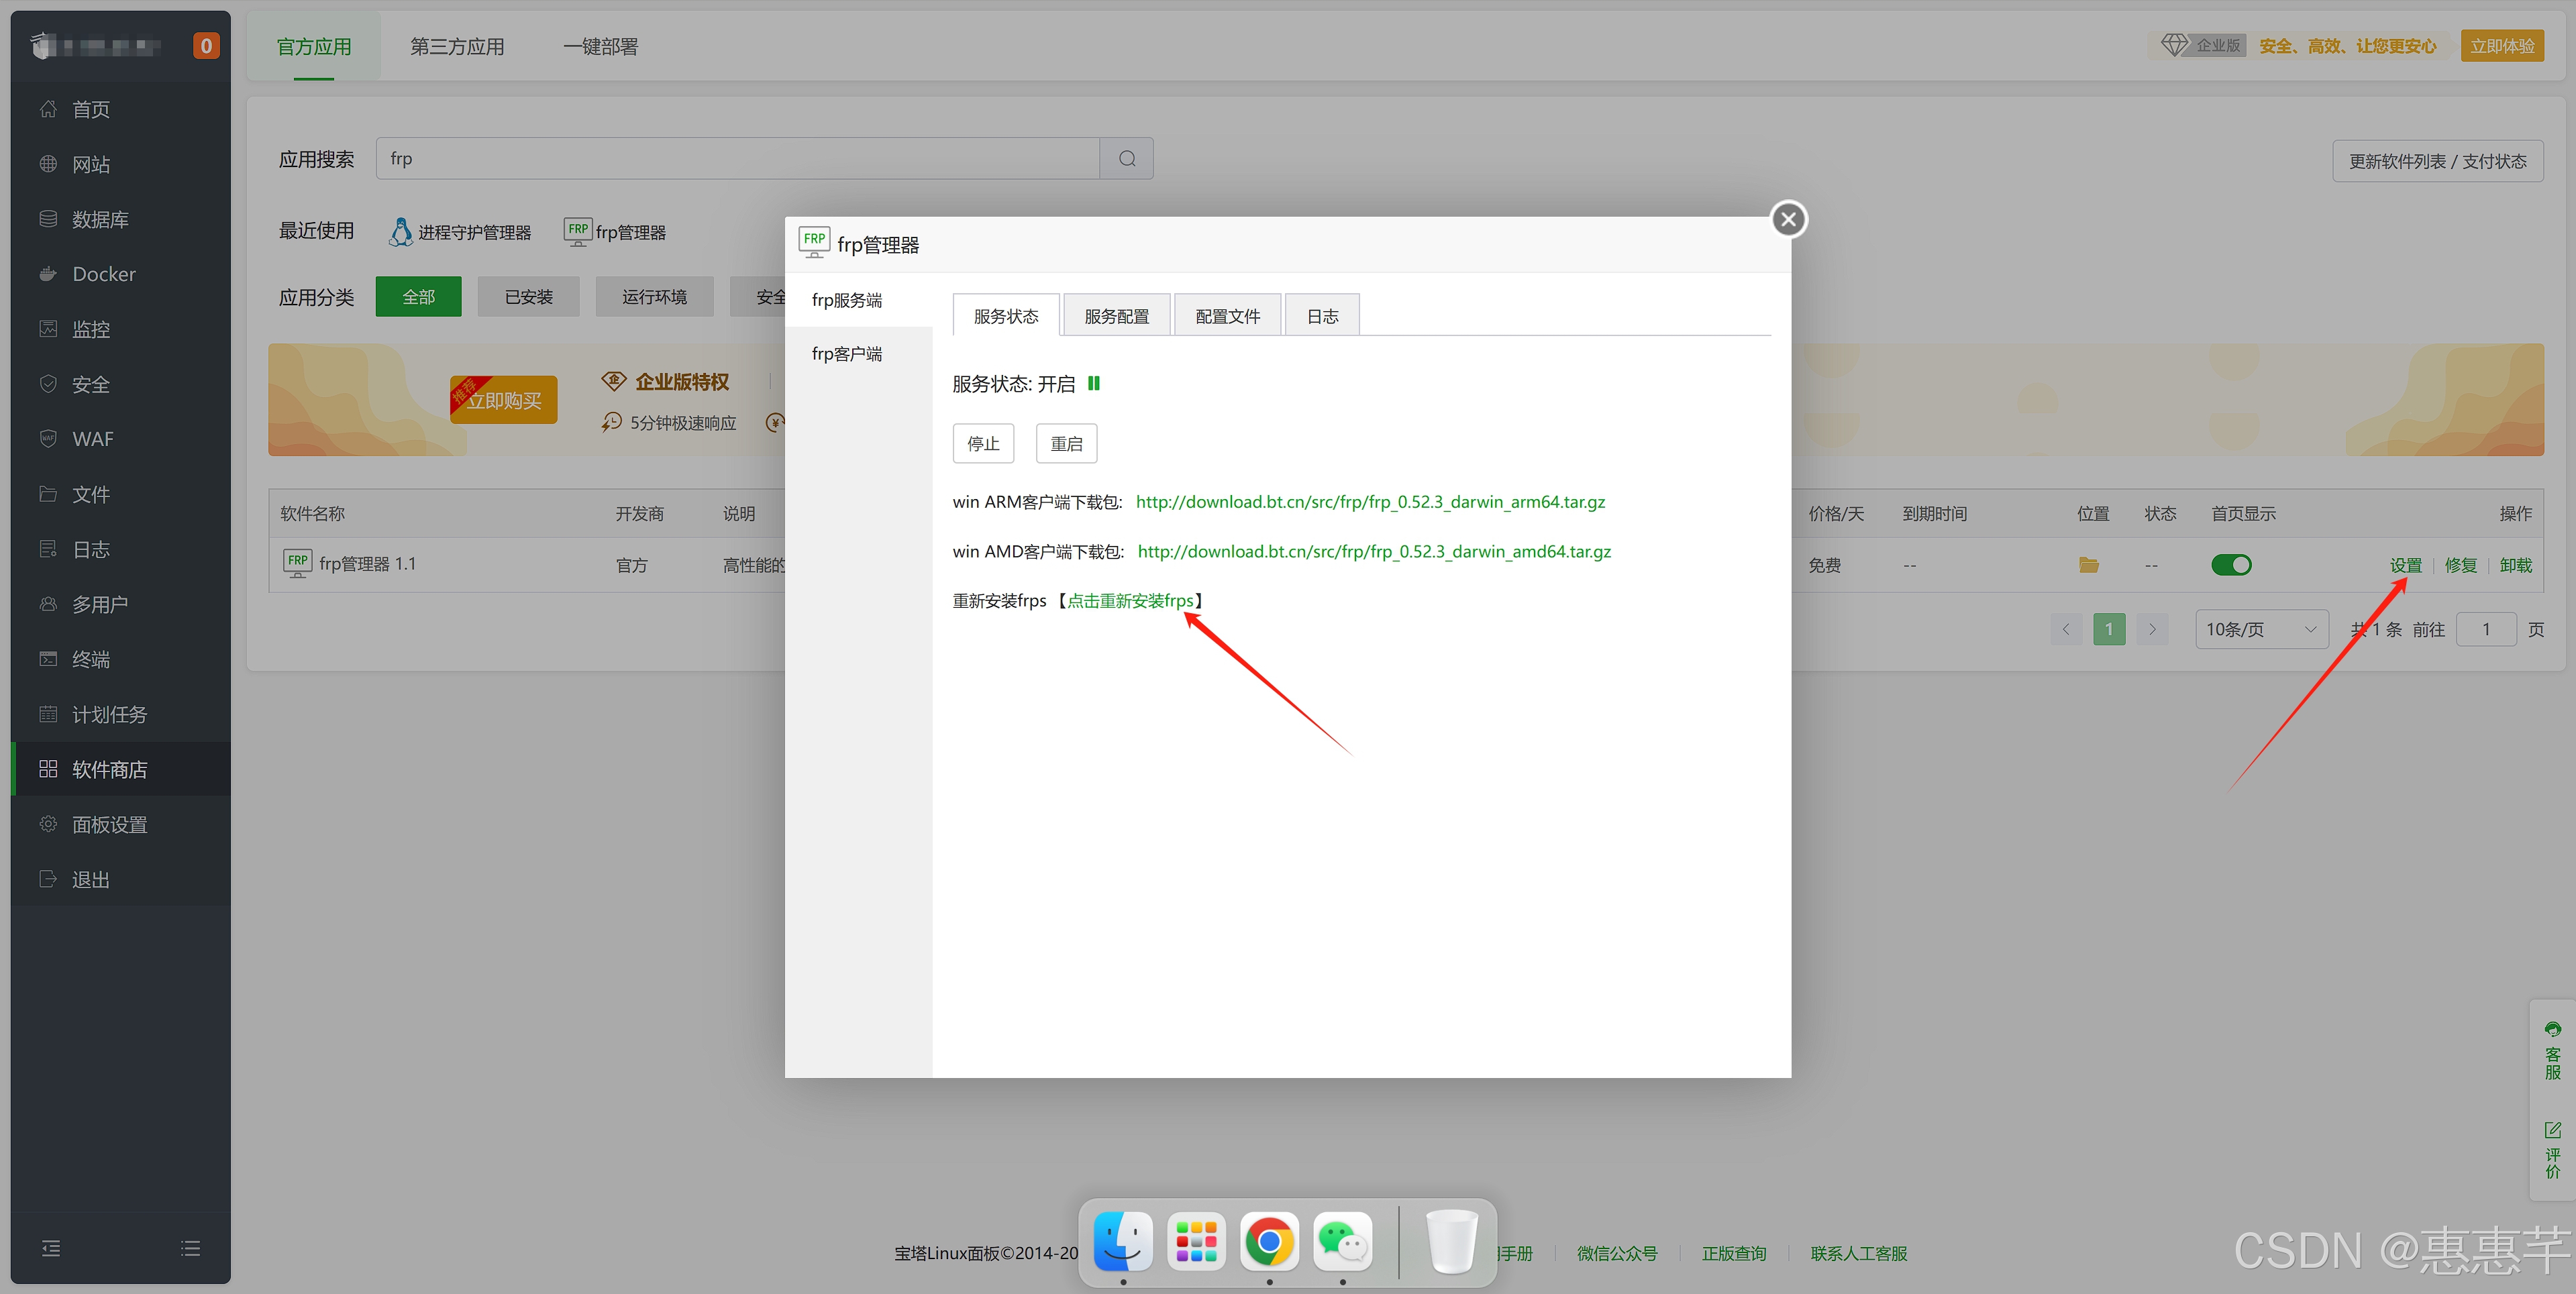Open WeChat from the dock
This screenshot has width=2576, height=1294.
pyautogui.click(x=1342, y=1242)
